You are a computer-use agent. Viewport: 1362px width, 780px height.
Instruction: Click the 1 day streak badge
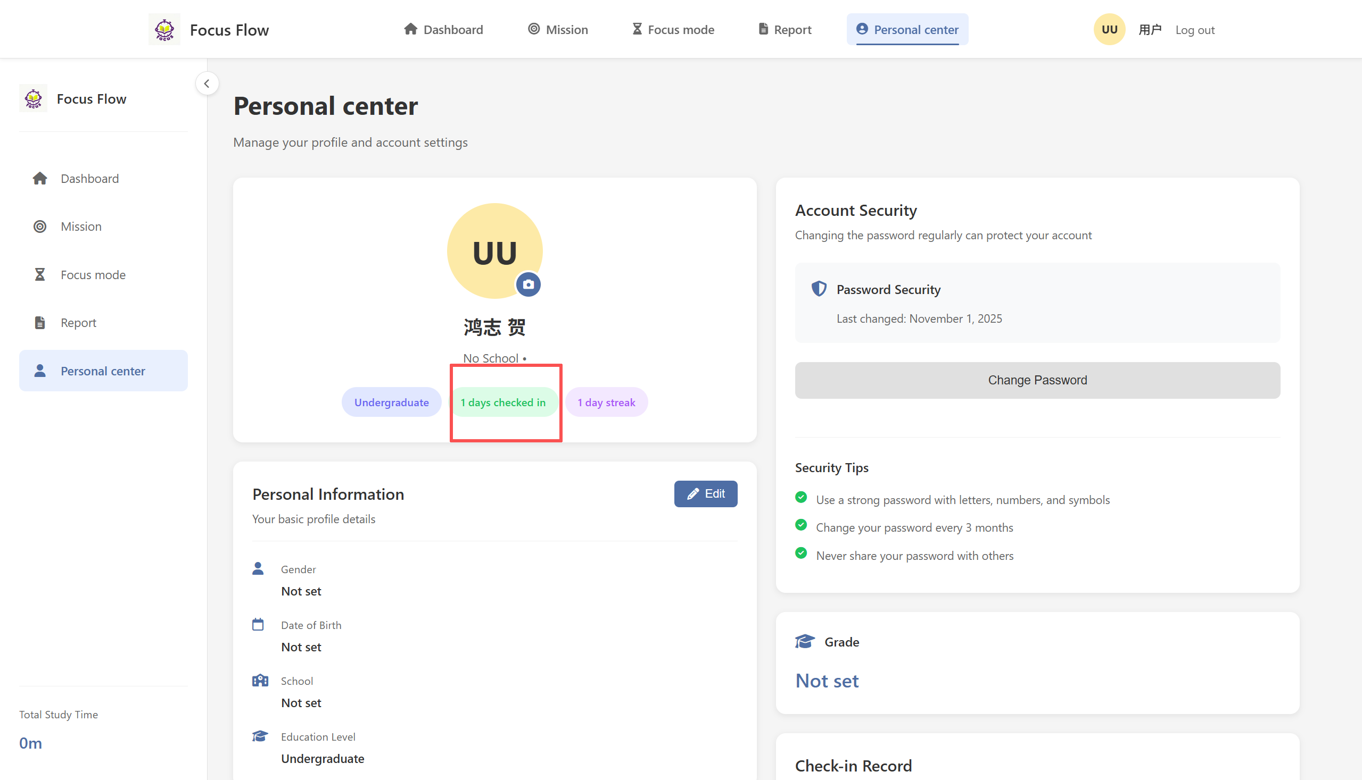[606, 402]
